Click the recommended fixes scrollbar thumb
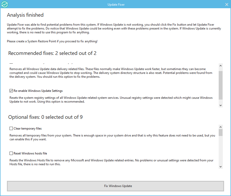231x196 pixels. click(220, 85)
